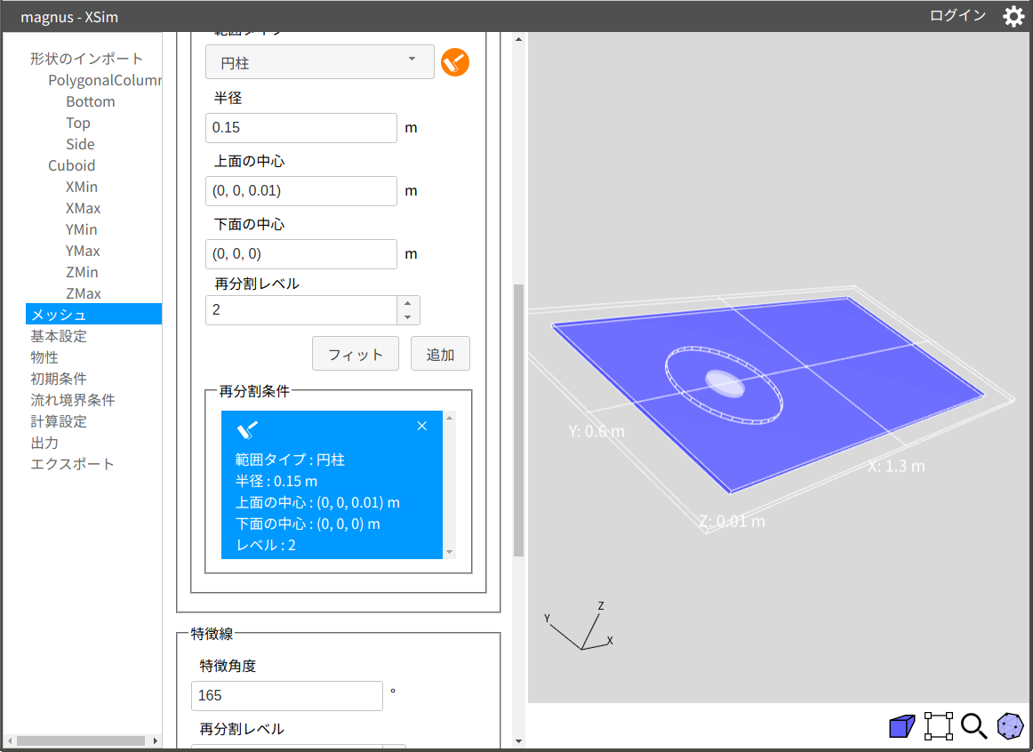The width and height of the screenshot is (1033, 752).
Task: Select the メッシュ menu item
Action: (x=93, y=314)
